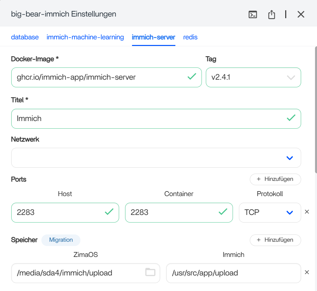
Task: Add a storage path with Hinzufügen
Action: pyautogui.click(x=275, y=240)
